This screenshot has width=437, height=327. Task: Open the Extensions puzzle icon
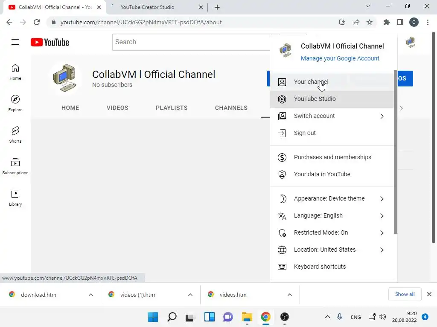pos(387,22)
